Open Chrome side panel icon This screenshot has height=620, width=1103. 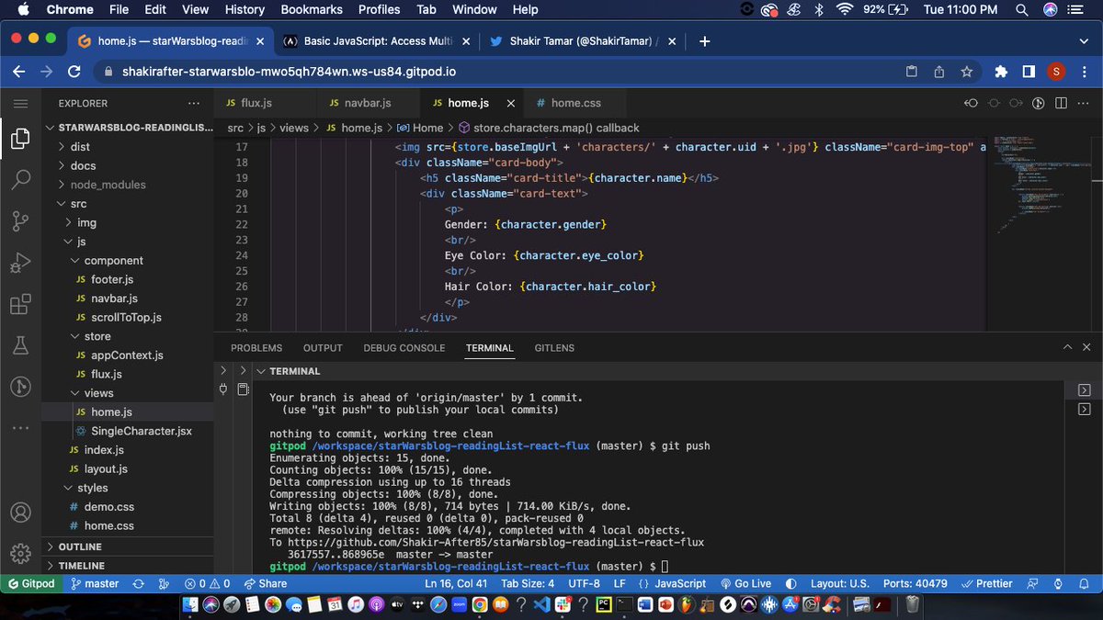1029,71
